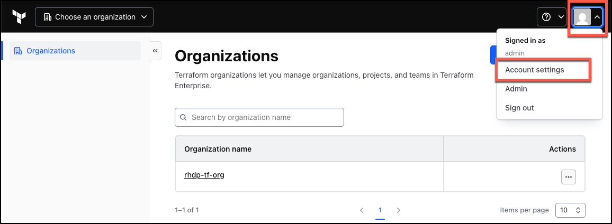
Task: Select Account settings from user menu
Action: click(x=534, y=70)
